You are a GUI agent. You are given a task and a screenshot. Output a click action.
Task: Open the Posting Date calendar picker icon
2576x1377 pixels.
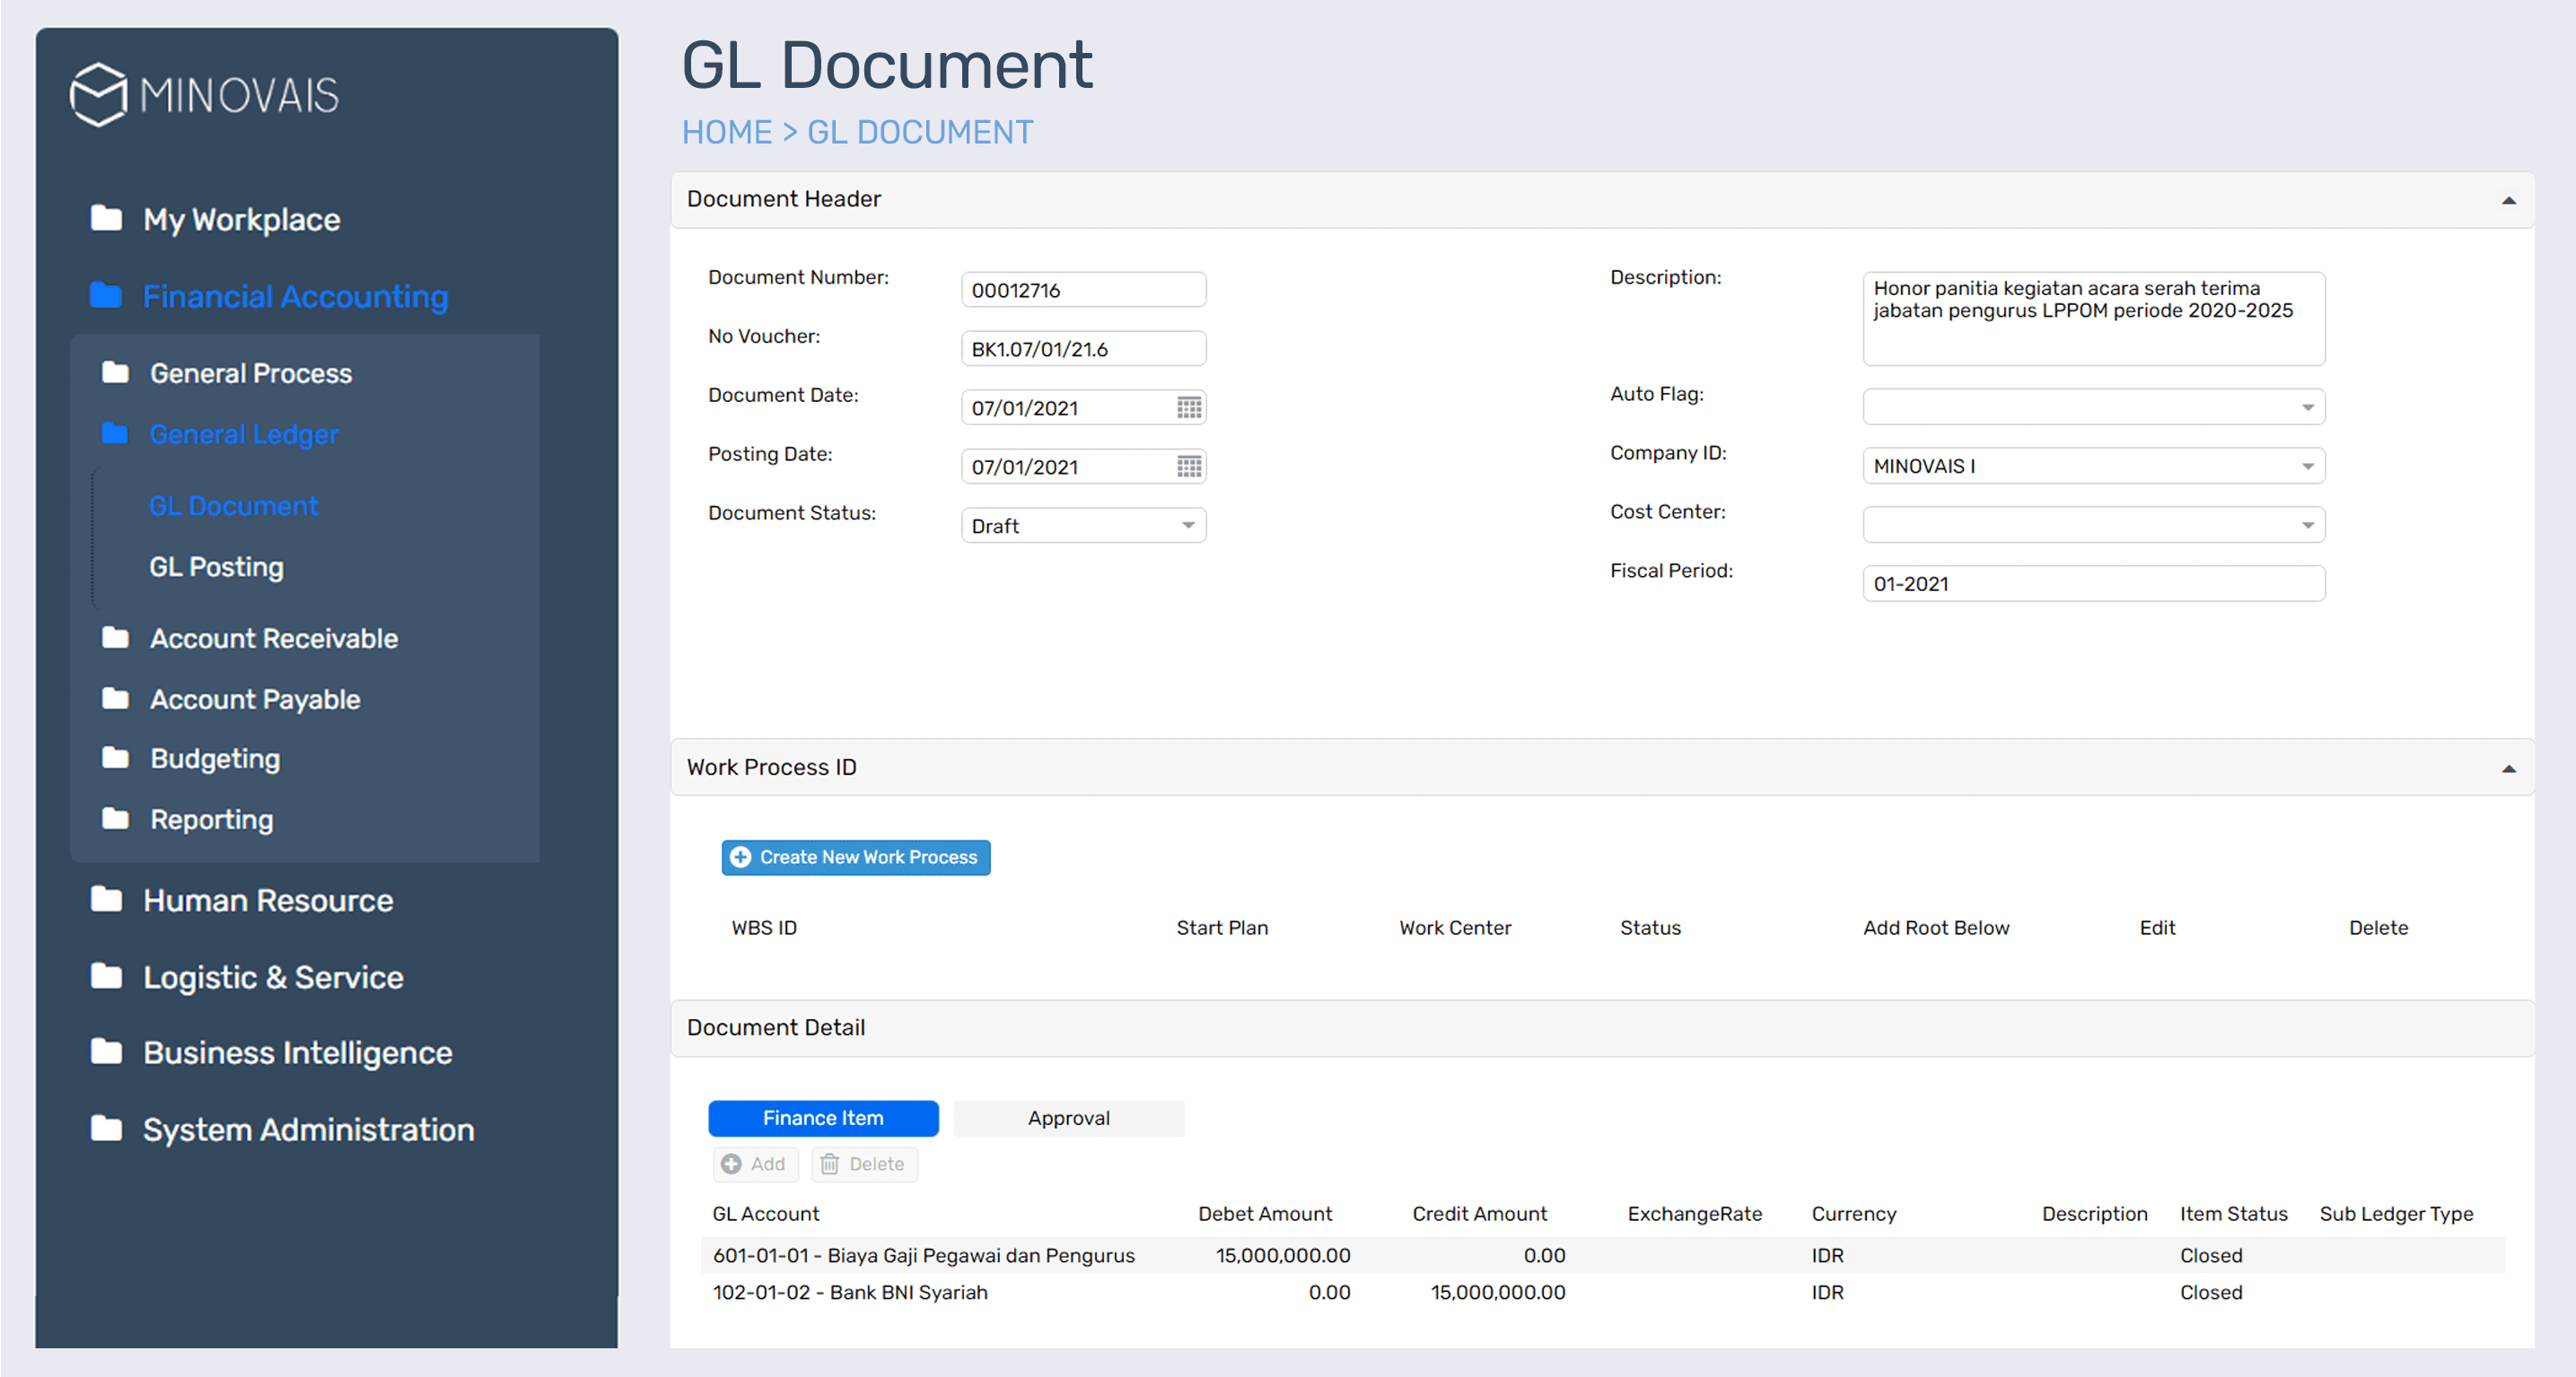click(1188, 466)
